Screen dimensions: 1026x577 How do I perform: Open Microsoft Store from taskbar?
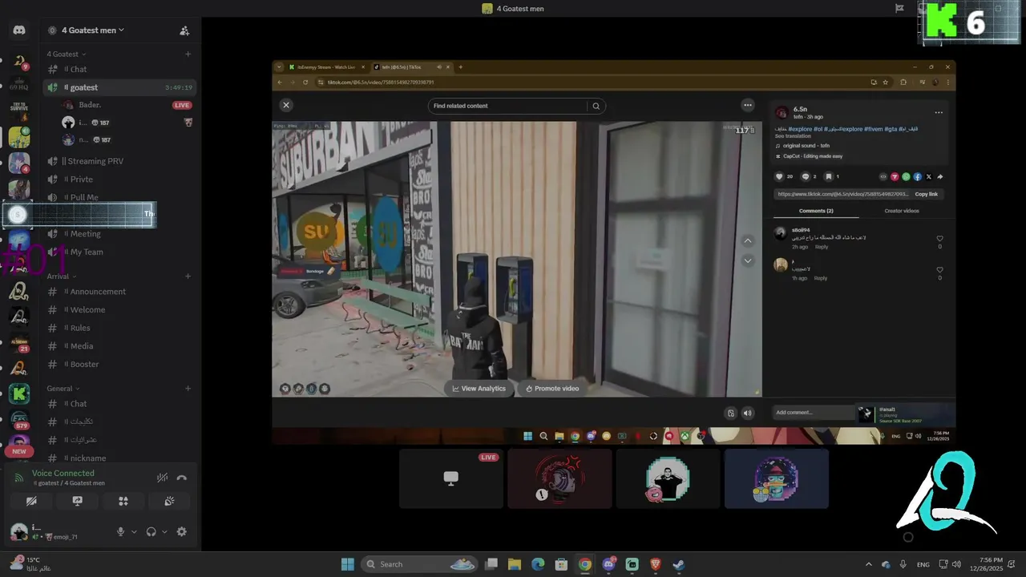click(x=561, y=564)
